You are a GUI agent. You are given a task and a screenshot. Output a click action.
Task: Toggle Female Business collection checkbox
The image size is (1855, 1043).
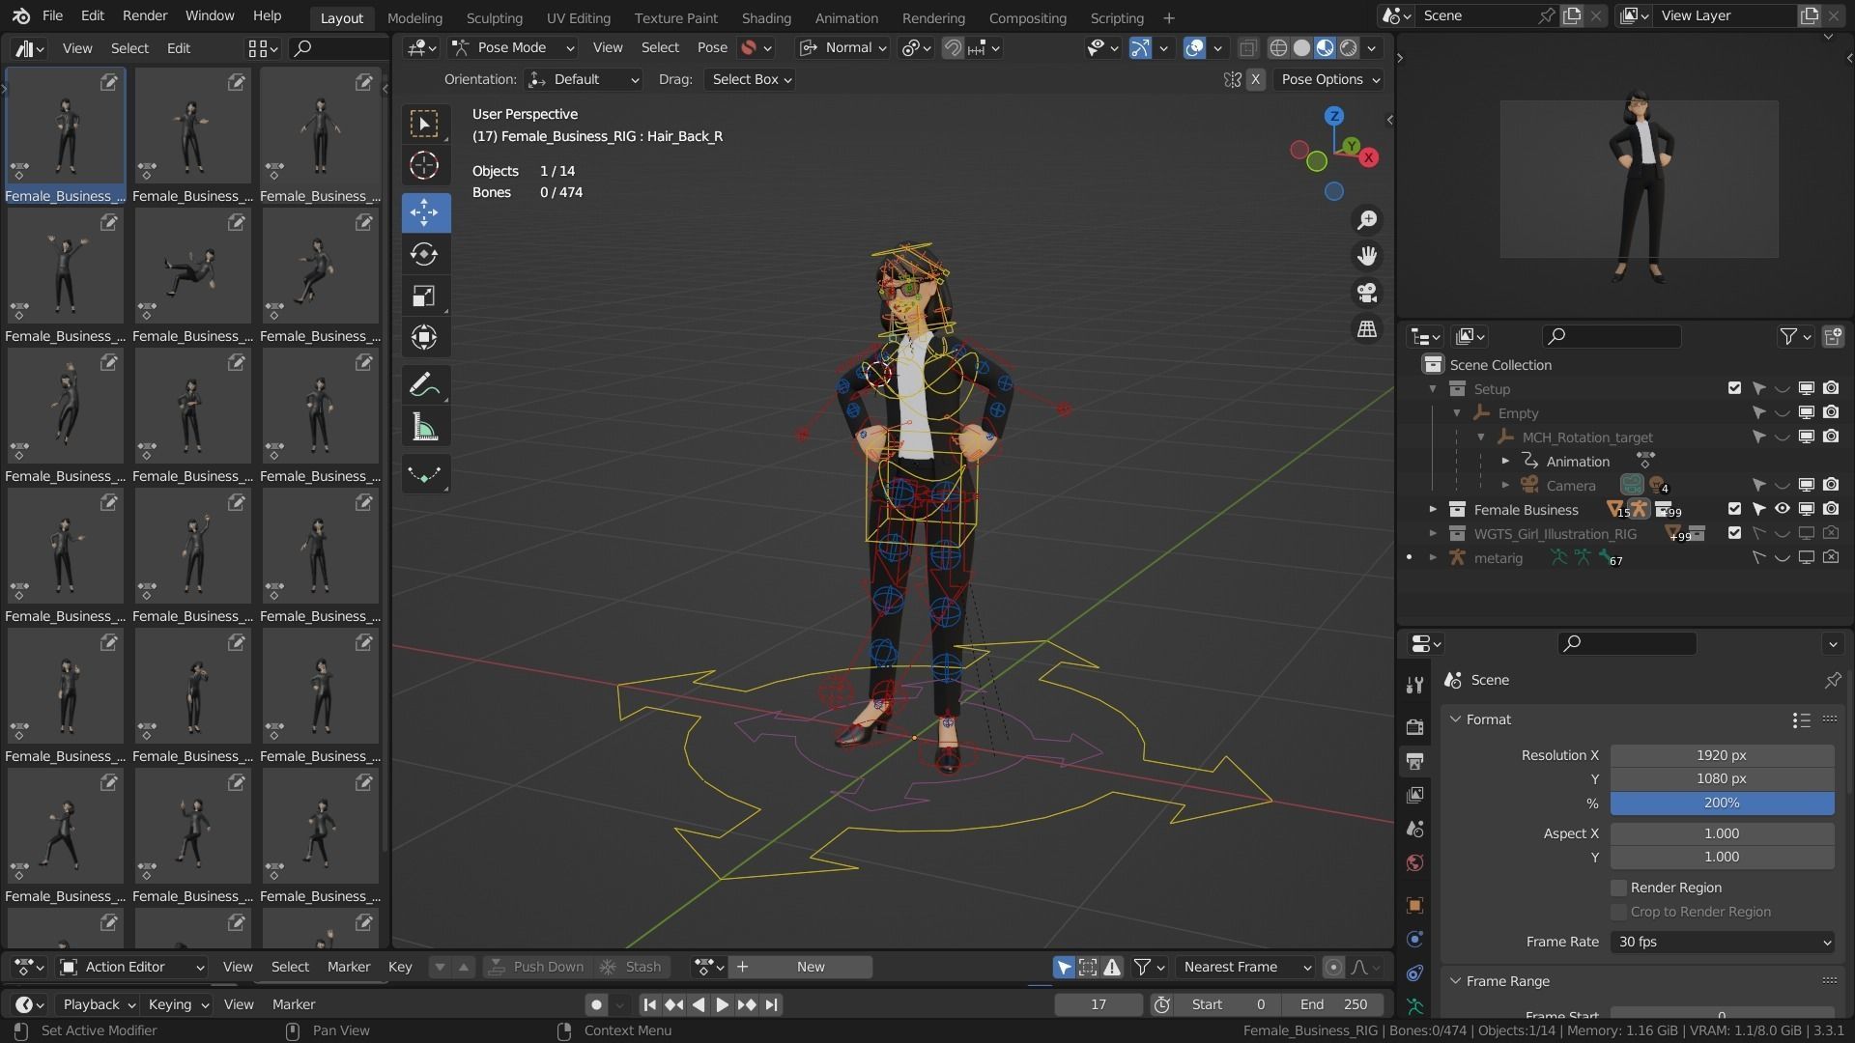pos(1734,509)
